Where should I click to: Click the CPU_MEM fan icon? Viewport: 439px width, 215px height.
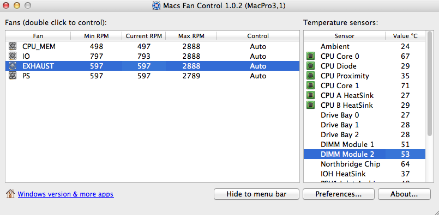(x=13, y=46)
